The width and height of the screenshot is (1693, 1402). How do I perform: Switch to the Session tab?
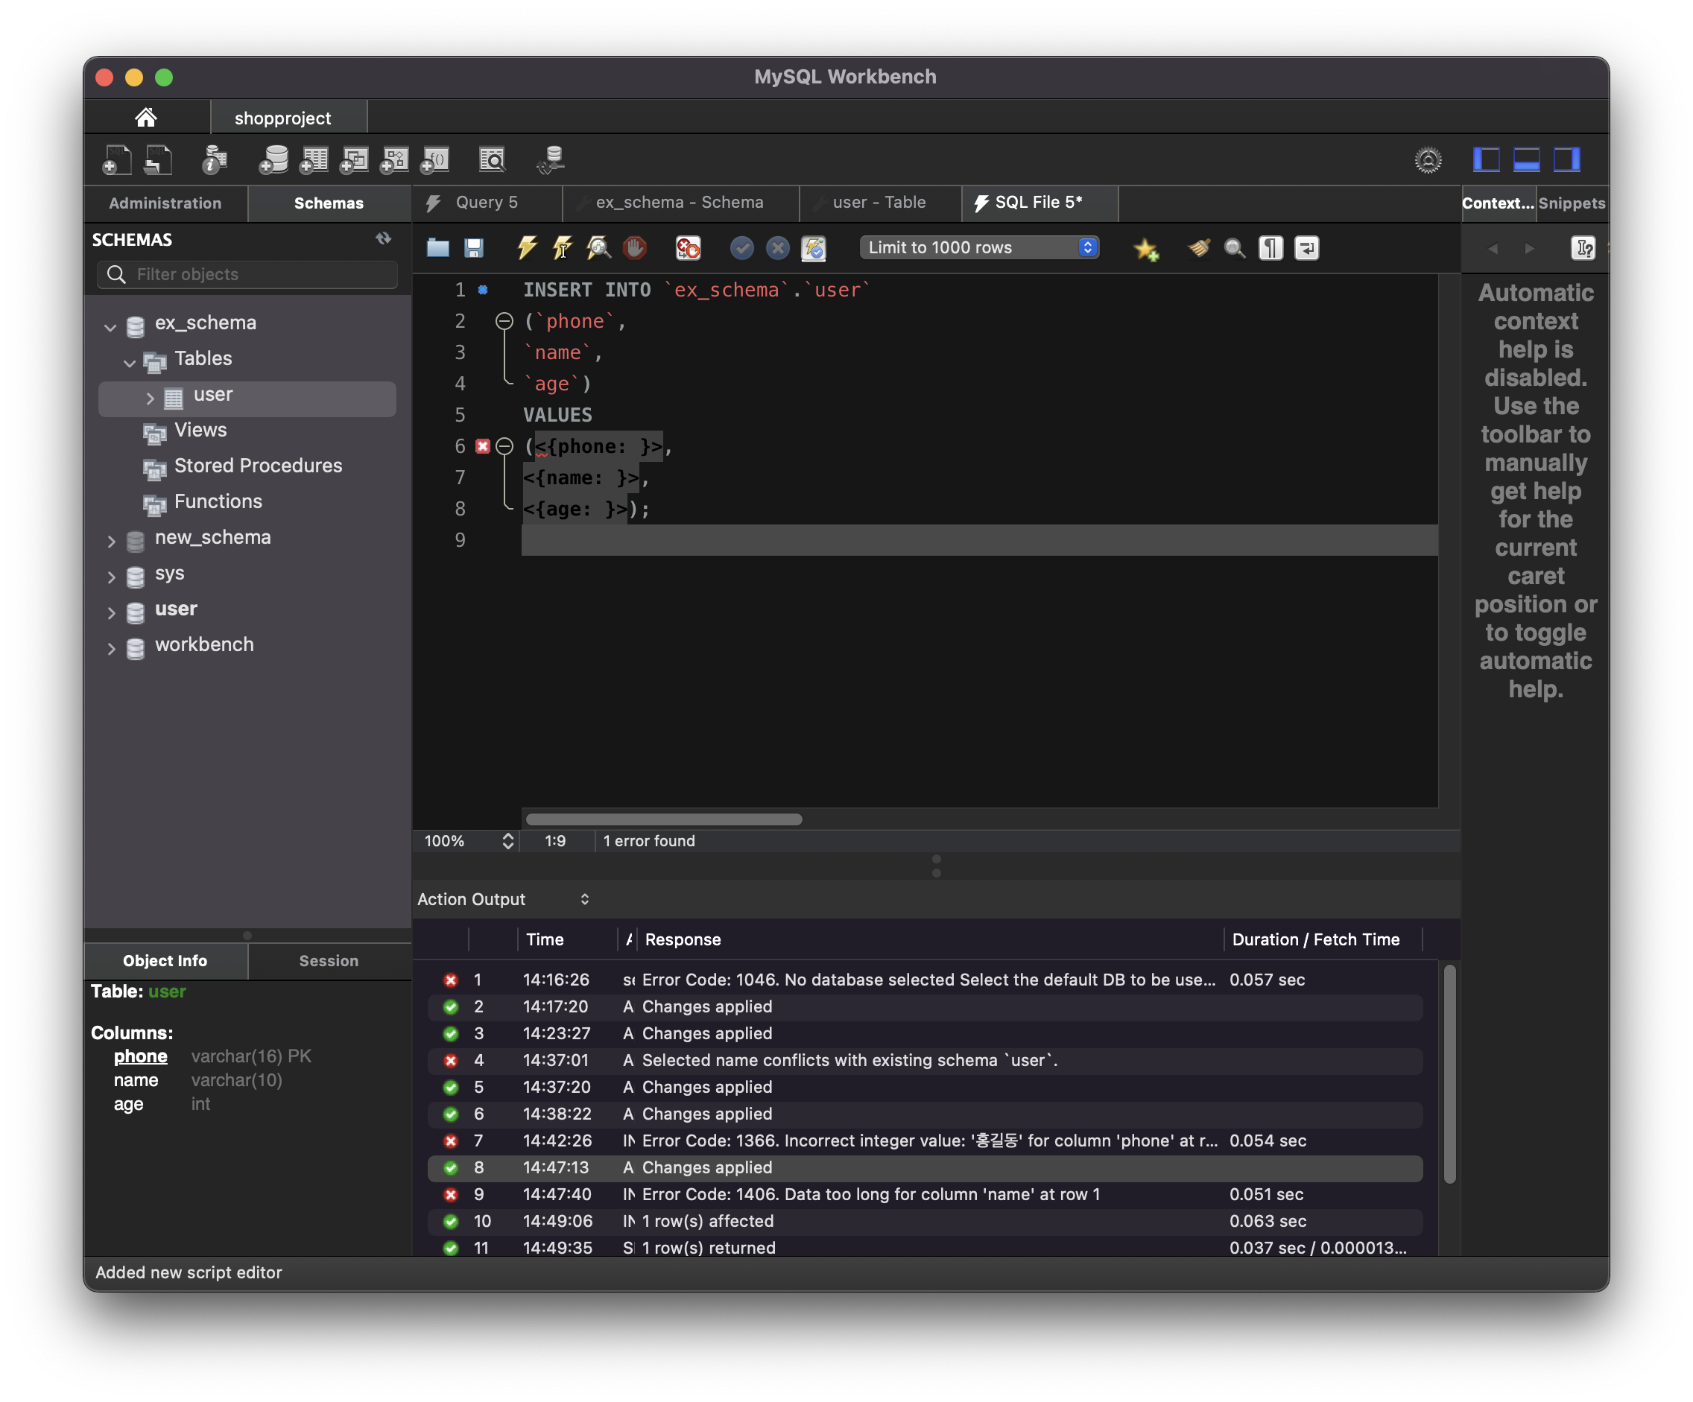pos(328,960)
